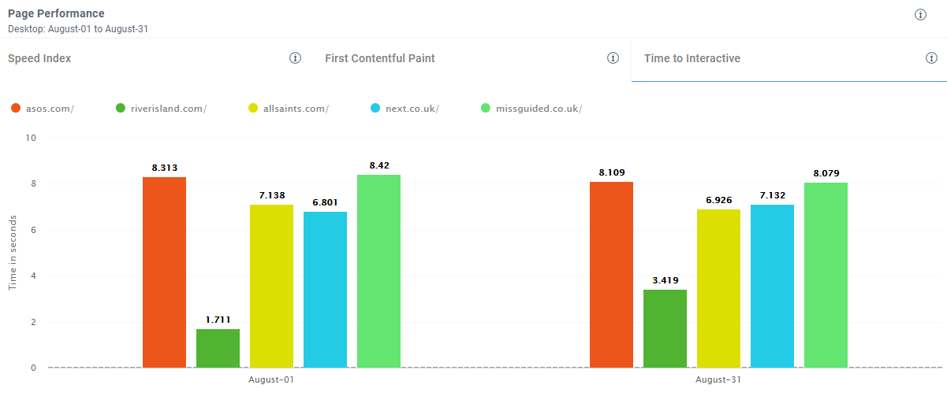Click the Desktop: August-01 to August-31 subtitle
The image size is (947, 396).
pyautogui.click(x=78, y=29)
